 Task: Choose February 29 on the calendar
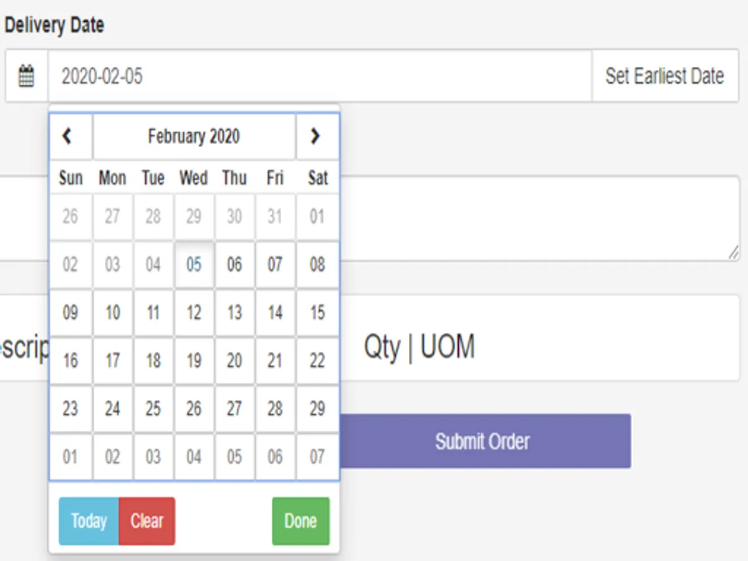click(317, 409)
